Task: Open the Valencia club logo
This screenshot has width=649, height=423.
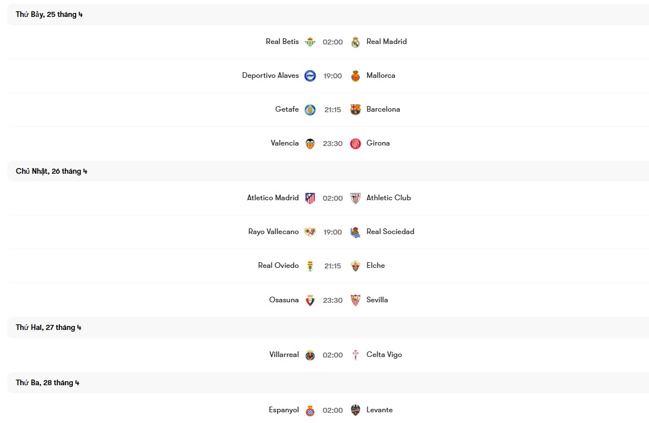Action: point(310,143)
